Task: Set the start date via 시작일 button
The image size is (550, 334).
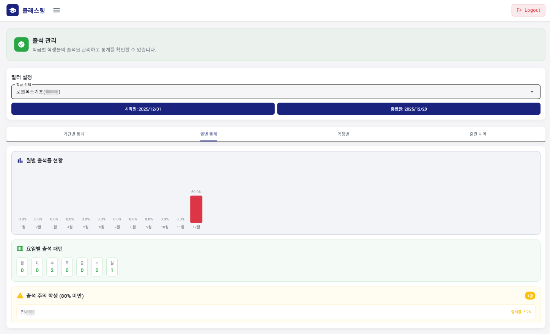Action: point(143,109)
